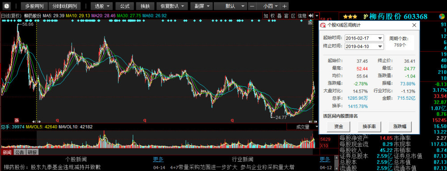Decrease font size with minus button
Image resolution: width=447 pixels, height=171 pixels.
(252, 6)
